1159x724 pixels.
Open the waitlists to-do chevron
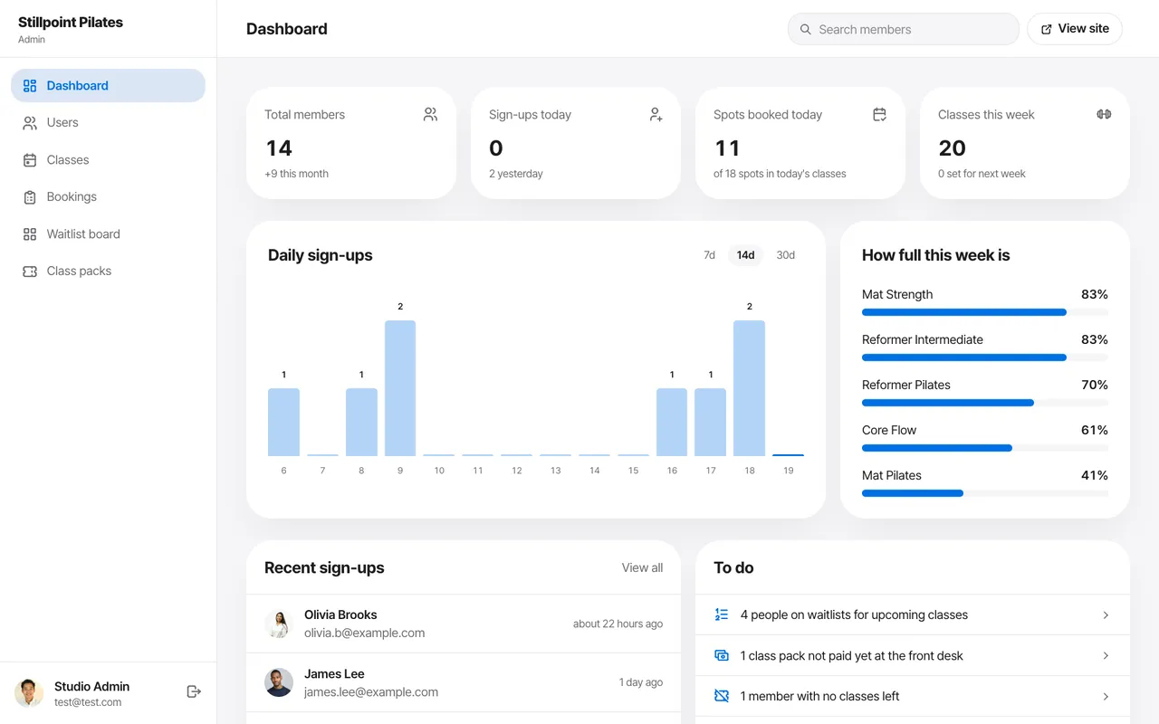click(1106, 614)
